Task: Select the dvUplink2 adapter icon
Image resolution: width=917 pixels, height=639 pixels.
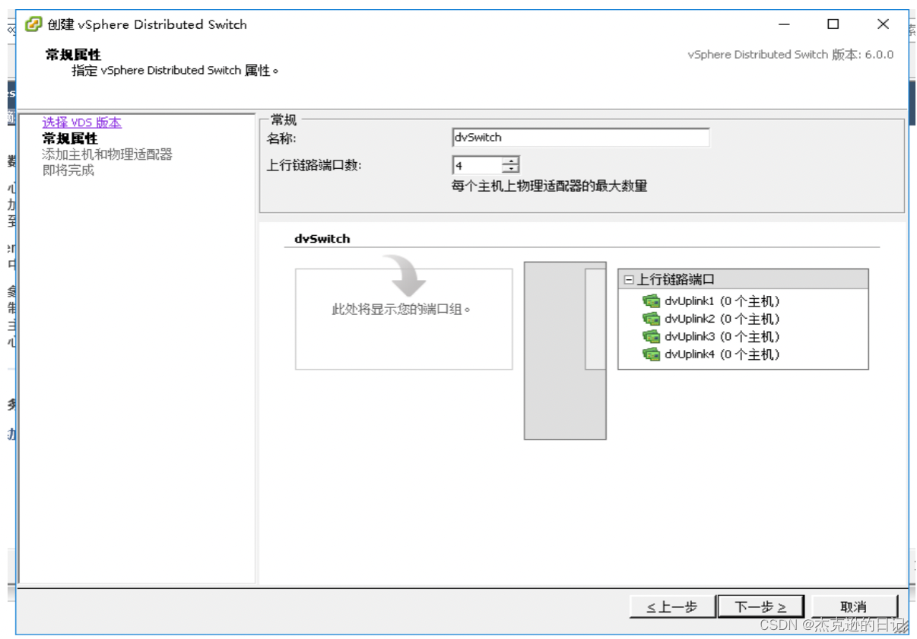Action: pos(652,319)
